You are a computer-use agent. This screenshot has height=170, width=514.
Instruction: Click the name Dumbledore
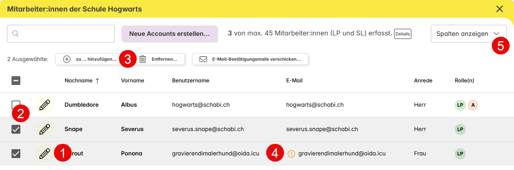pos(82,105)
